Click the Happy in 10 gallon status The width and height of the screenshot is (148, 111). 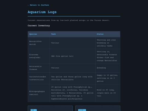(x=108, y=78)
